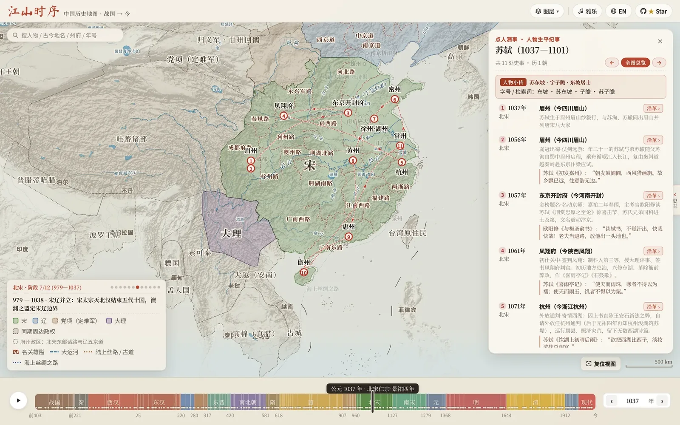
Task: Select map marker 5 at 杭州
Action: (x=402, y=162)
